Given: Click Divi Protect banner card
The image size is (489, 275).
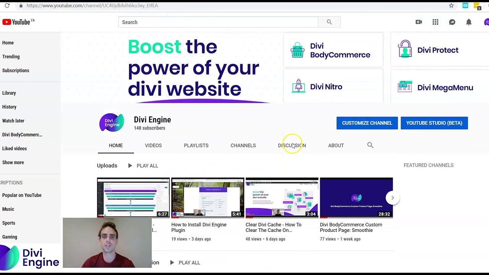Looking at the screenshot, I should point(440,50).
